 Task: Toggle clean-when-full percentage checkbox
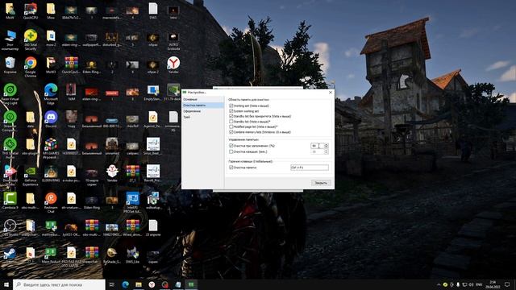pos(231,146)
